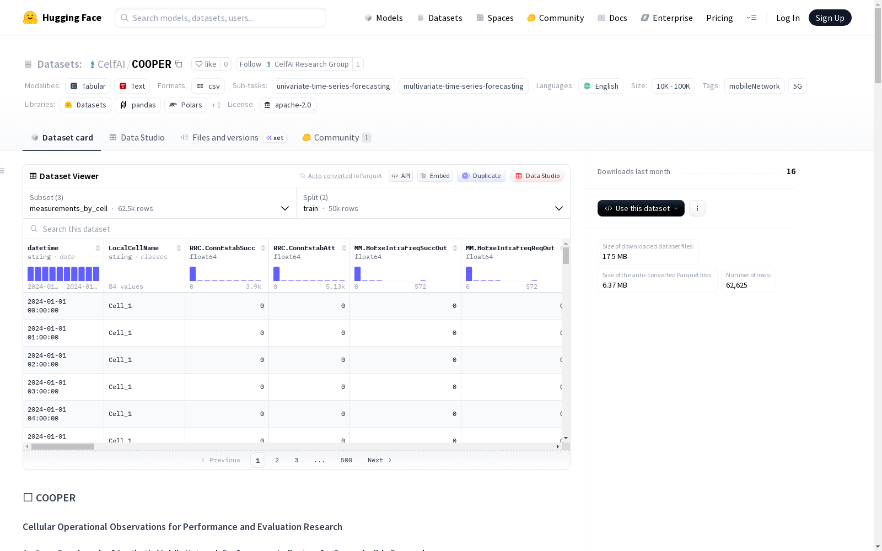Select the Tabular modality tag
Screen dimensions: 882x551
[x=88, y=86]
